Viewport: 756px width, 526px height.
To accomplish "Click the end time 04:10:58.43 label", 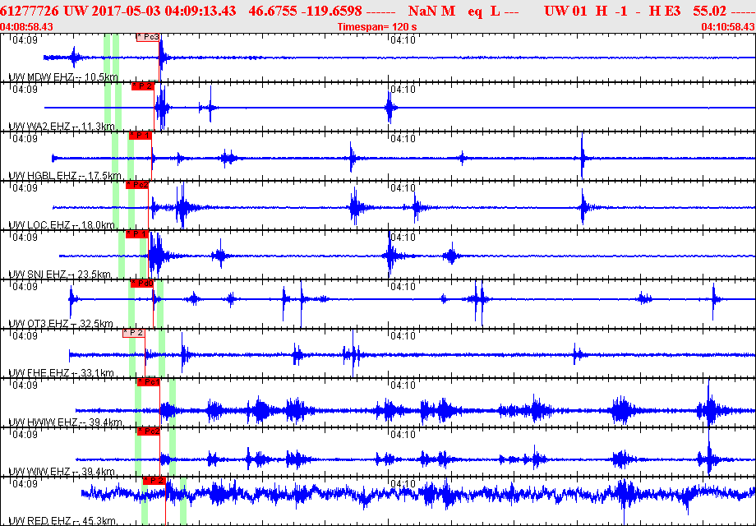I will pos(727,27).
